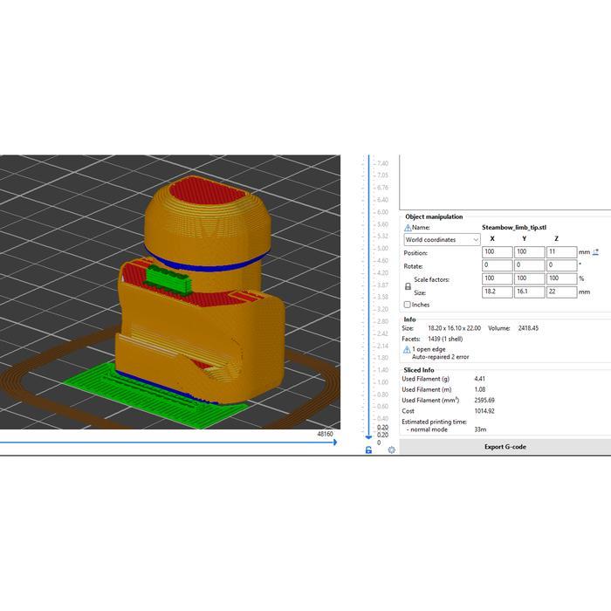Click the Scale factors X field
The width and height of the screenshot is (611, 611).
498,278
